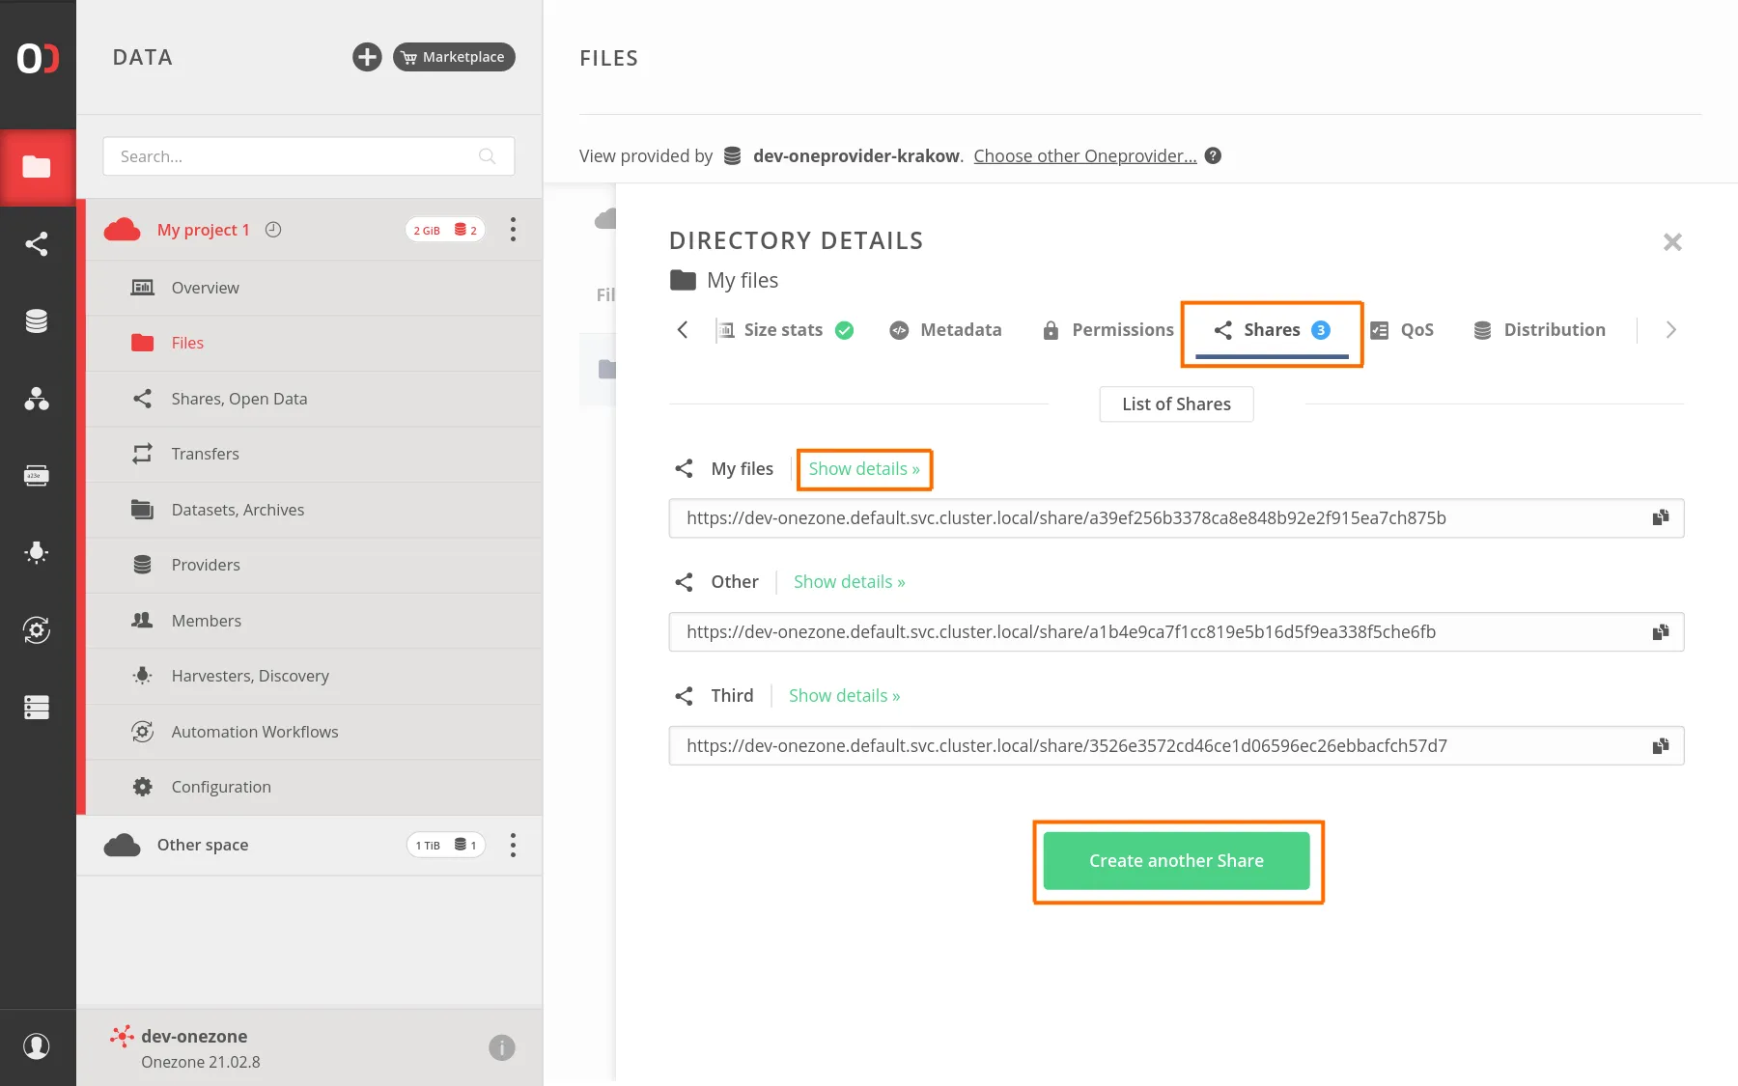Copy the Third share URL

(1661, 745)
